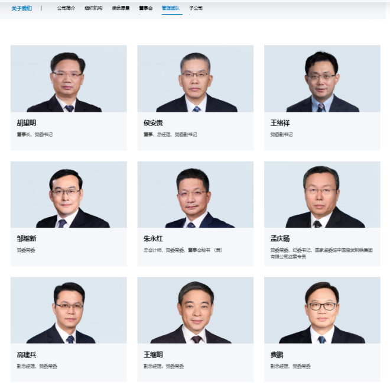Screen dimensions: 390x385
Task: Open the 公司简介 tab
Action: pyautogui.click(x=66, y=8)
